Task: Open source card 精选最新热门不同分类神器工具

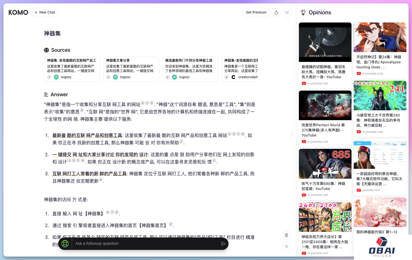Action: pos(190,69)
